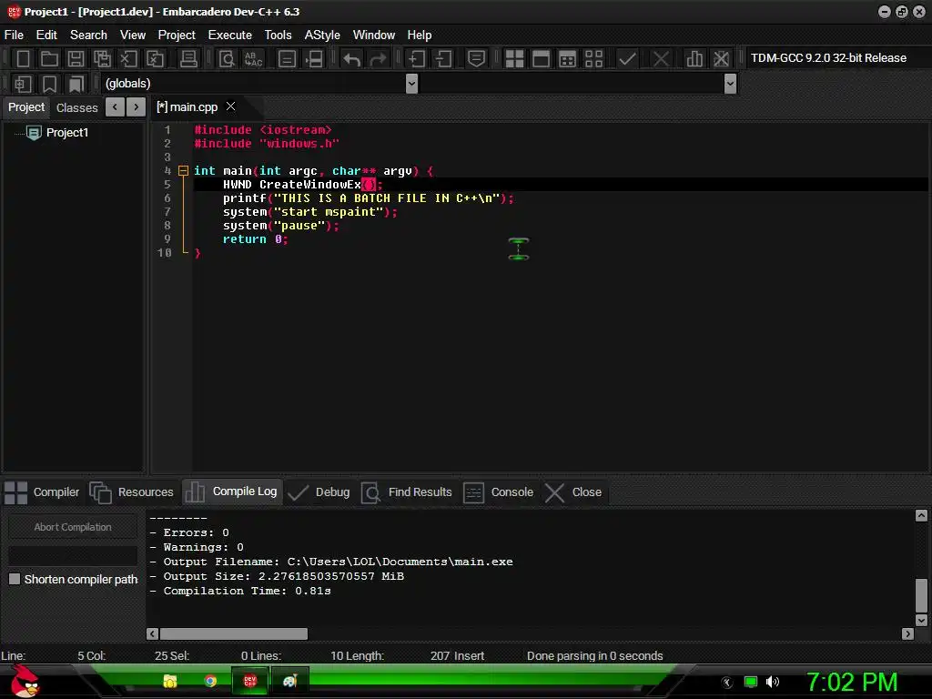Click the compile log scroll-right arrow
The width and height of the screenshot is (932, 699).
(x=907, y=633)
